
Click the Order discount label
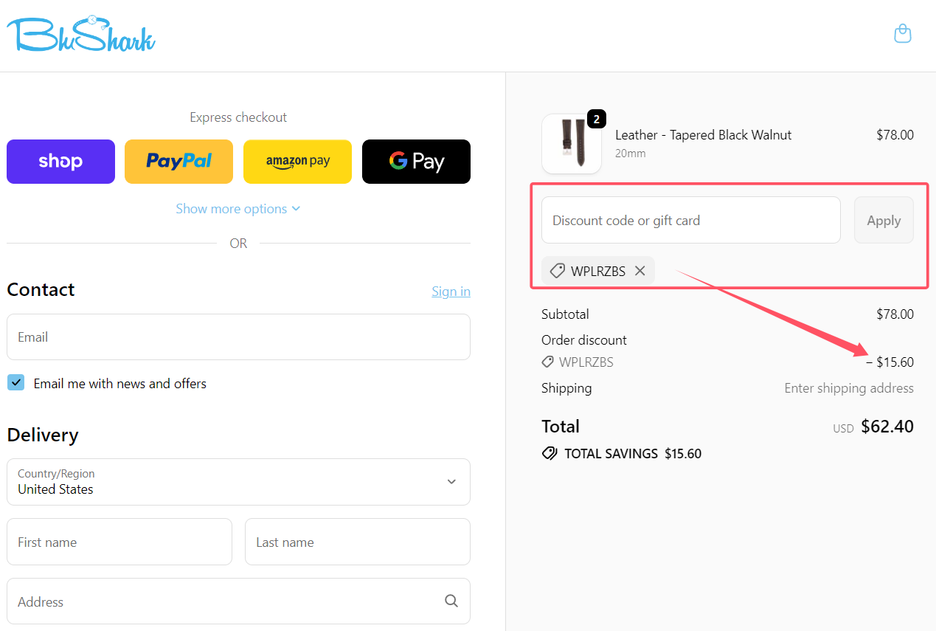coord(584,340)
